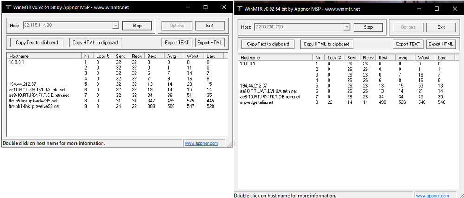Click Copy Text to clipboard in the right window
Viewport: 464px width, 198px height.
tap(268, 44)
